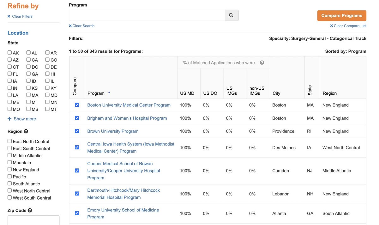Uncheck compare for Dartmouth-Hitchcock program

pyautogui.click(x=77, y=194)
